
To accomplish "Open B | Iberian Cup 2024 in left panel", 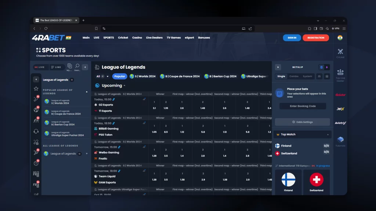I will click(x=66, y=123).
